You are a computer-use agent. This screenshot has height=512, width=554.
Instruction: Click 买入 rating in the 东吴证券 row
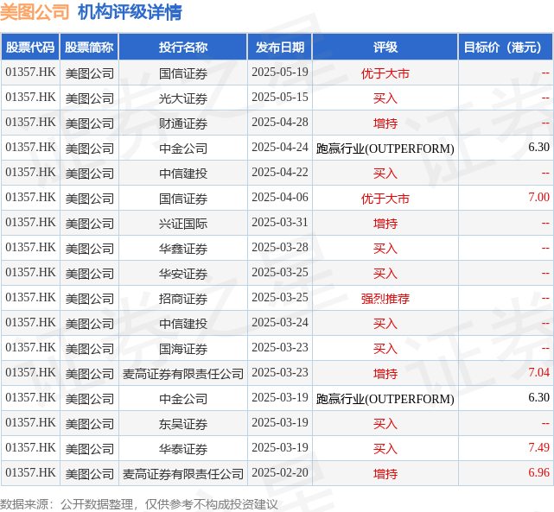385,424
